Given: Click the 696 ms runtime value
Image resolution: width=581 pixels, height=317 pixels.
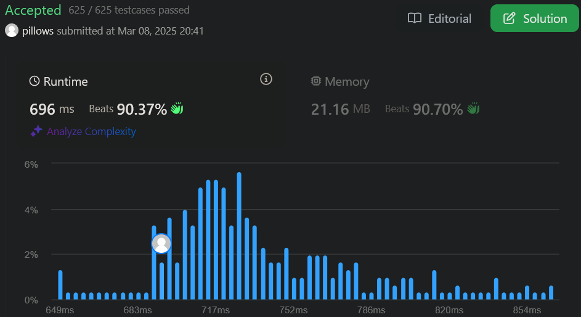Looking at the screenshot, I should tap(52, 109).
